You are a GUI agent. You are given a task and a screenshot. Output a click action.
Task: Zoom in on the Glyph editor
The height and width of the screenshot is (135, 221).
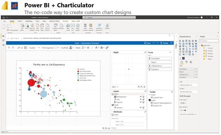click(139, 87)
